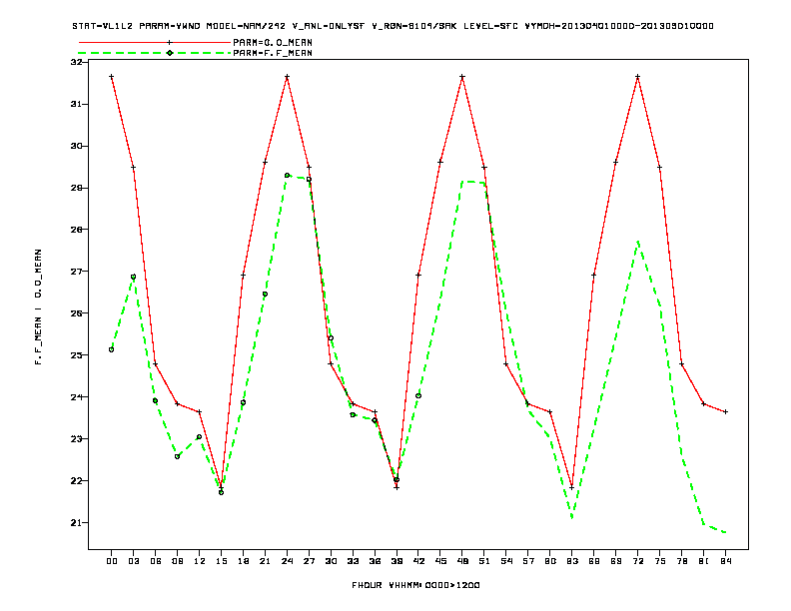Click the y-axis tick label 22

(x=76, y=480)
